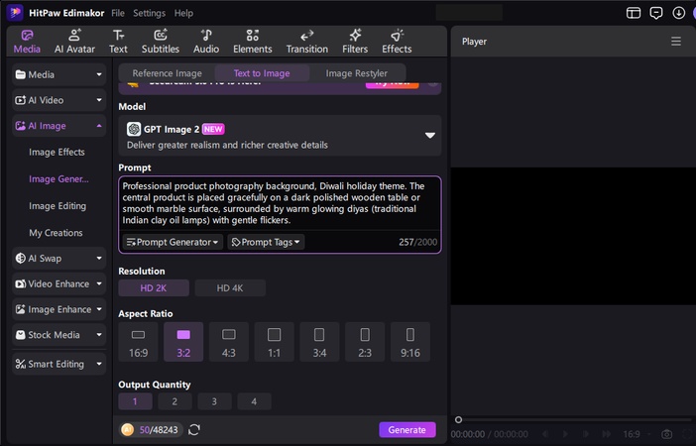Step to the previous frame in Player
Screen dimensions: 696x446
point(545,433)
